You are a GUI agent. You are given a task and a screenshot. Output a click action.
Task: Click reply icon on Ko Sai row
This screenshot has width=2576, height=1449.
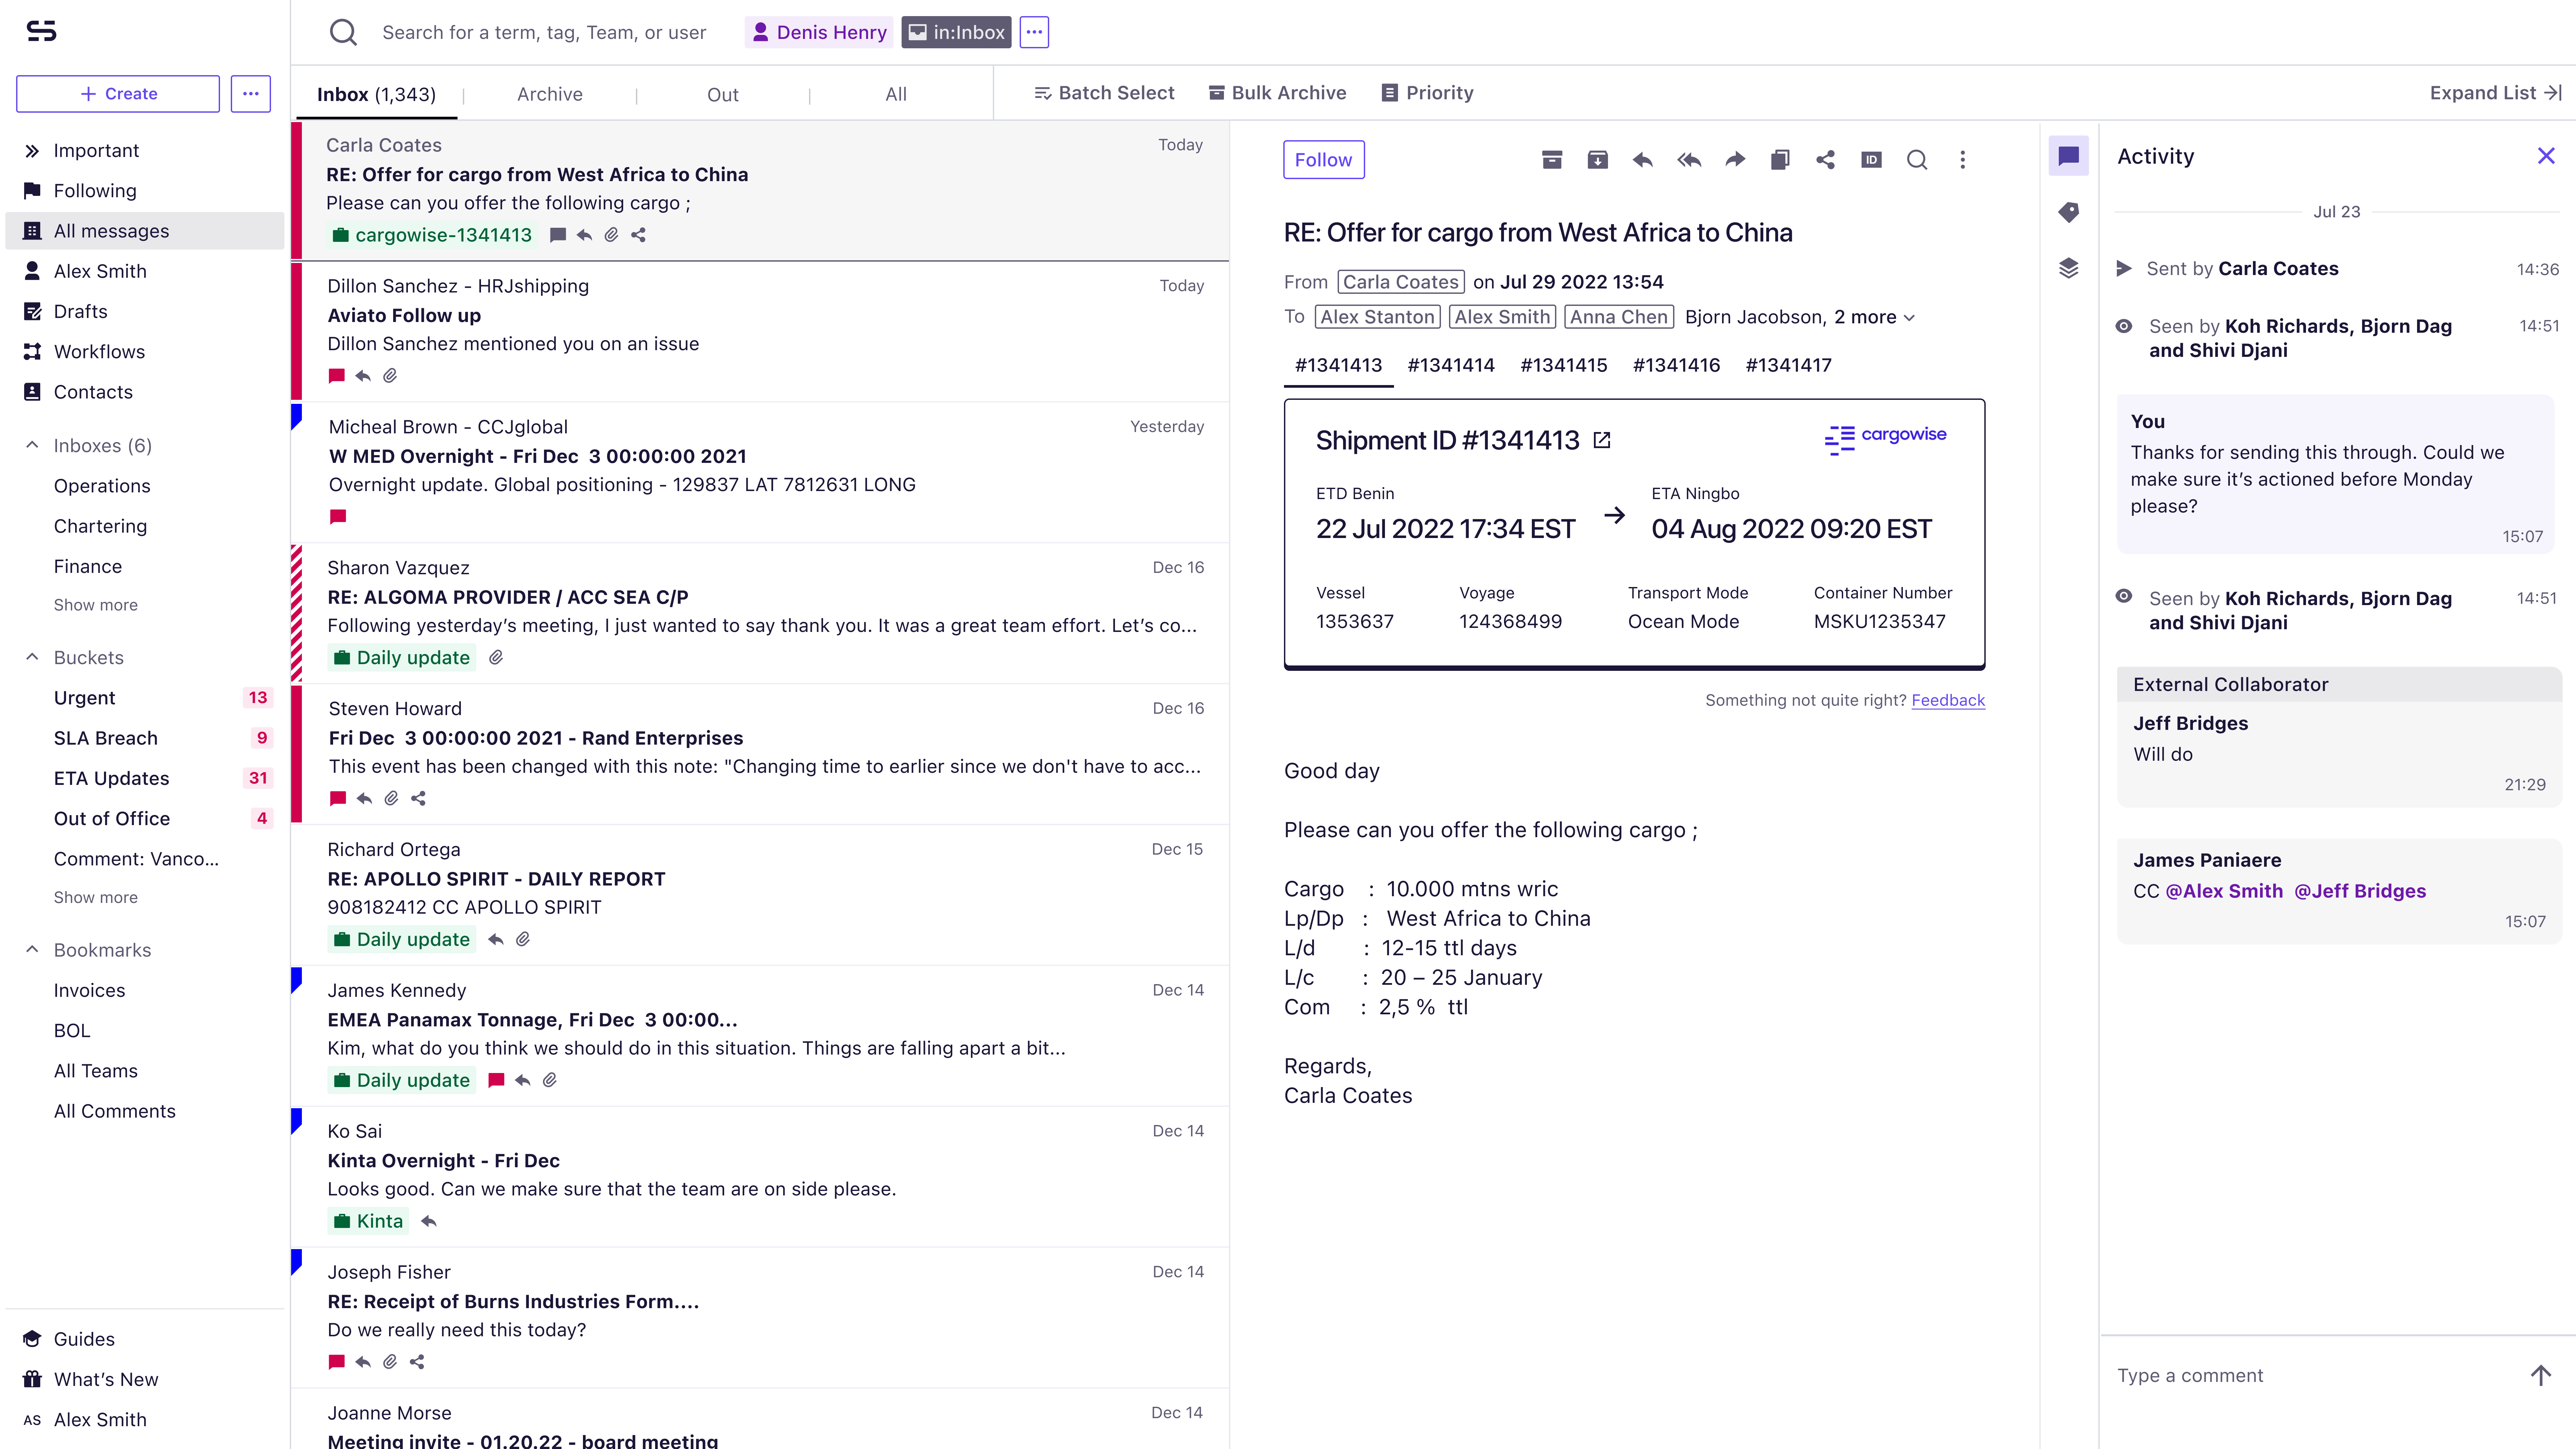[x=429, y=1221]
